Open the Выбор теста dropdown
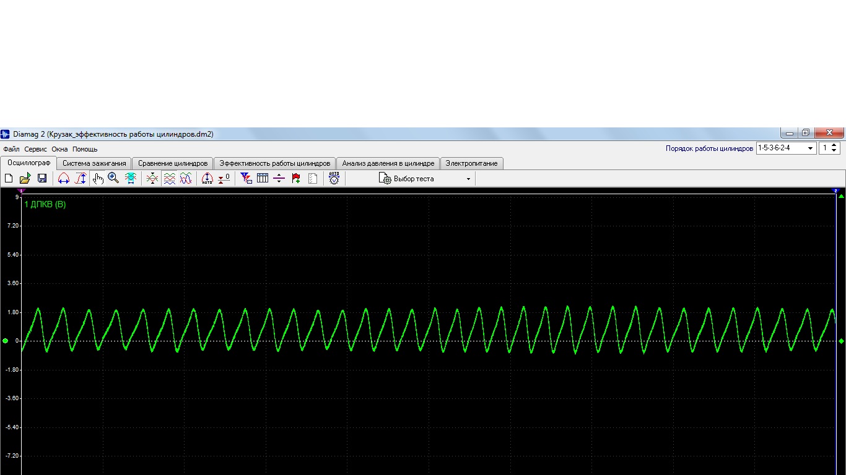The image size is (846, 475). click(x=425, y=179)
